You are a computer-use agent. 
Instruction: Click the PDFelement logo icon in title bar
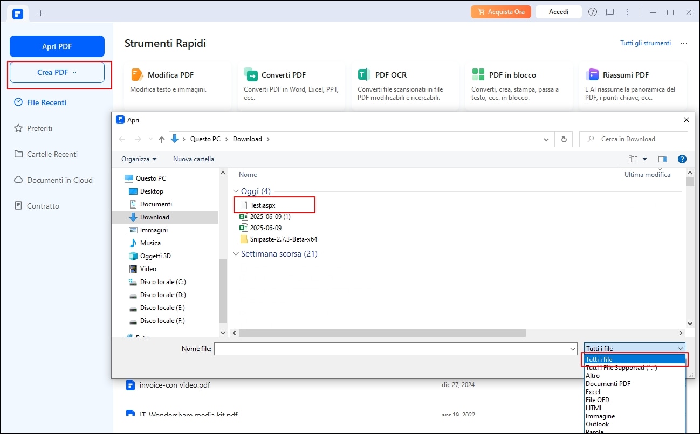pyautogui.click(x=18, y=13)
